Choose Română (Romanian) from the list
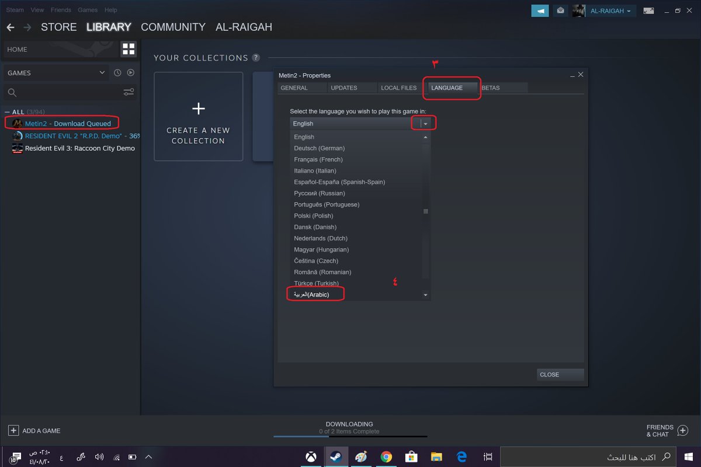Viewport: 701px width, 467px height. click(356, 272)
